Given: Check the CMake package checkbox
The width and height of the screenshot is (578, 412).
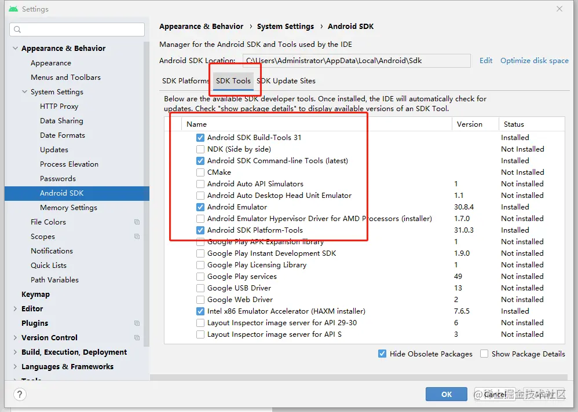Looking at the screenshot, I should tap(200, 172).
